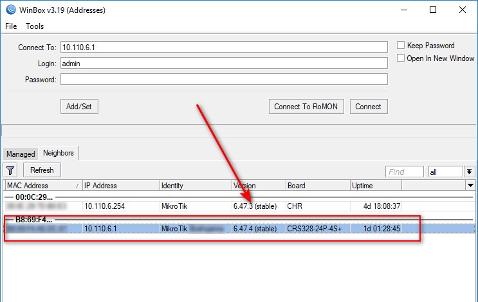Enable the Keep Password checkbox
Viewport: 478px width, 302px height.
[401, 46]
